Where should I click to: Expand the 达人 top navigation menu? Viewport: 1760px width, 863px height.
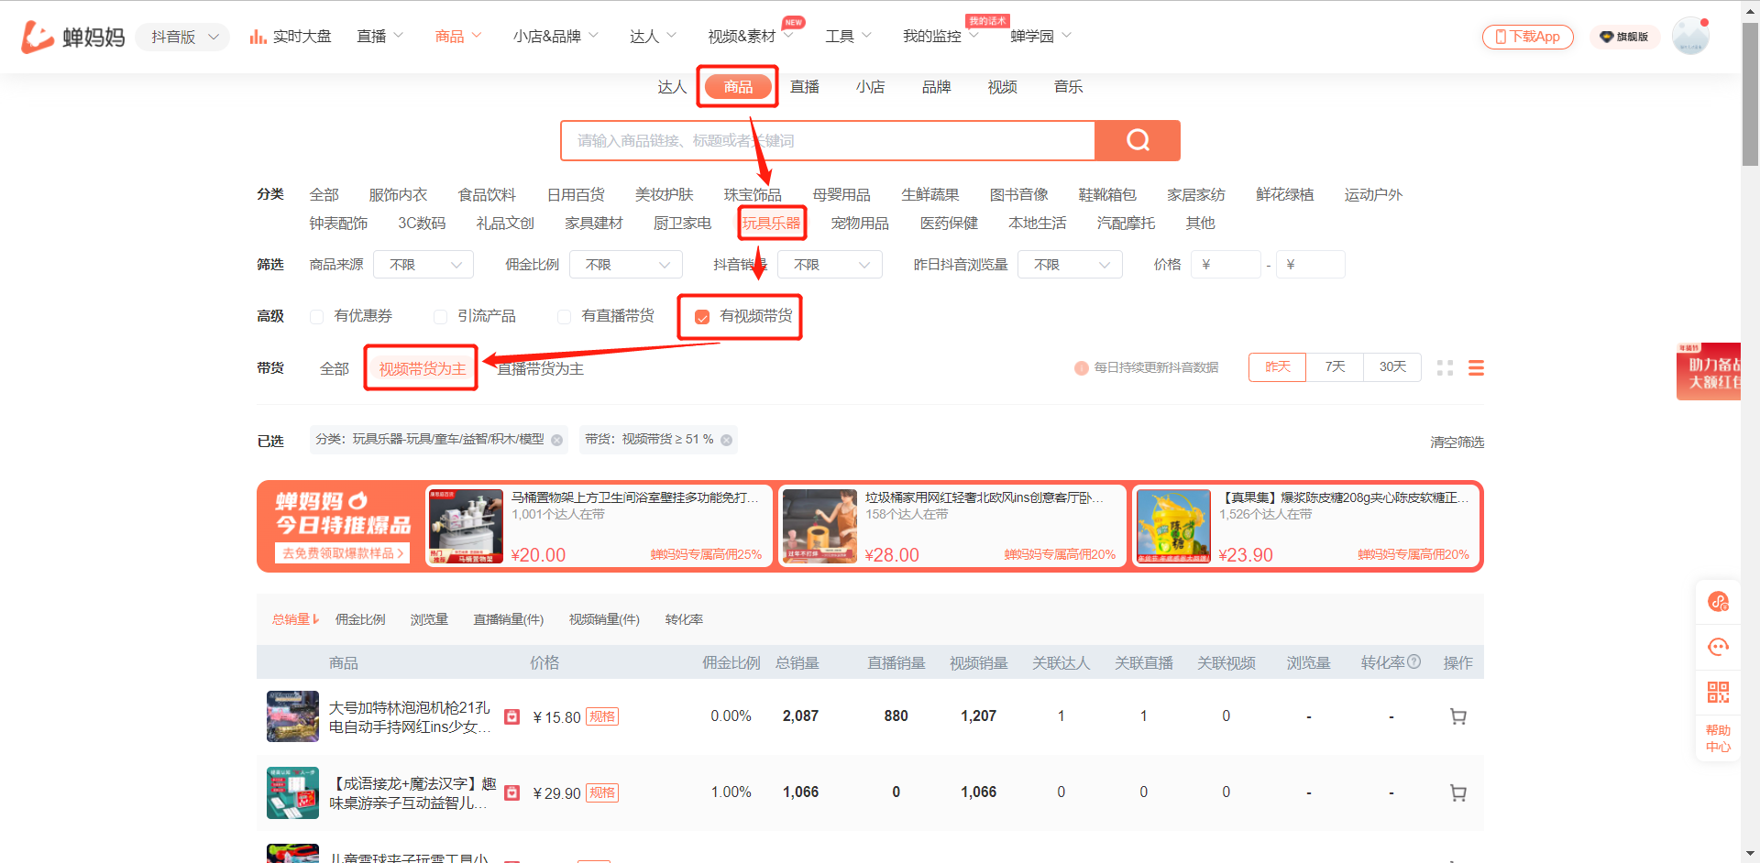[653, 37]
